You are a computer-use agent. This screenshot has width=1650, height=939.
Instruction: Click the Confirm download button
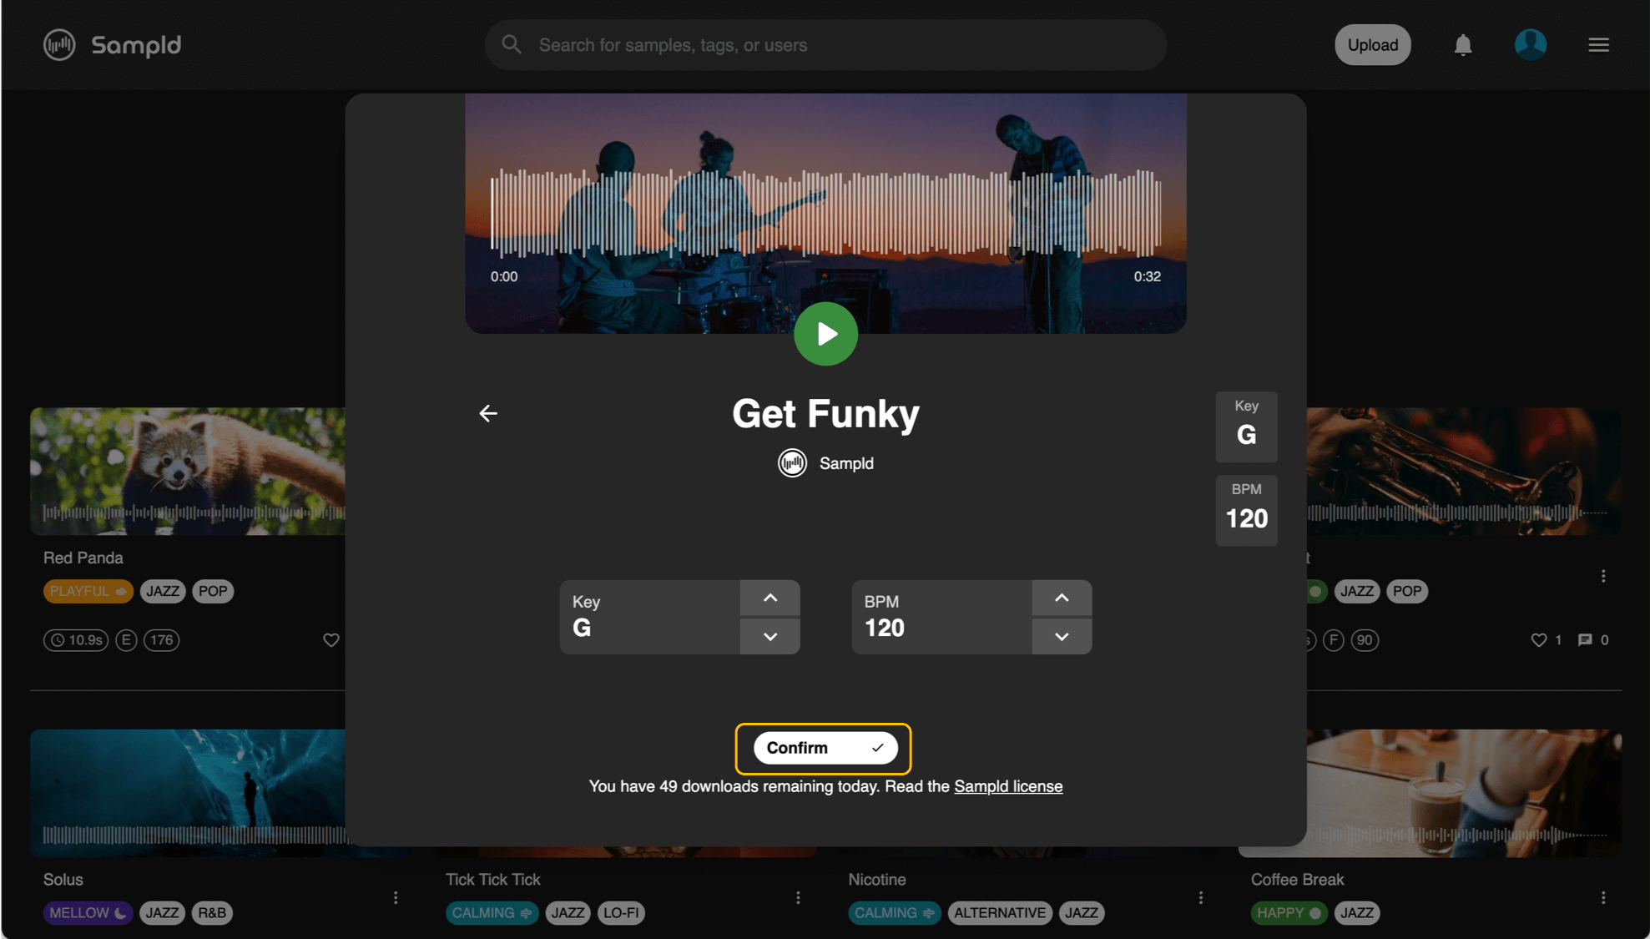click(x=825, y=746)
